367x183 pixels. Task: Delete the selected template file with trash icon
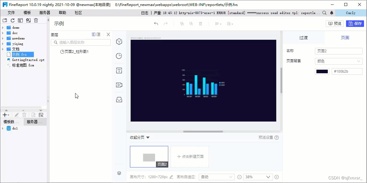(x=36, y=20)
